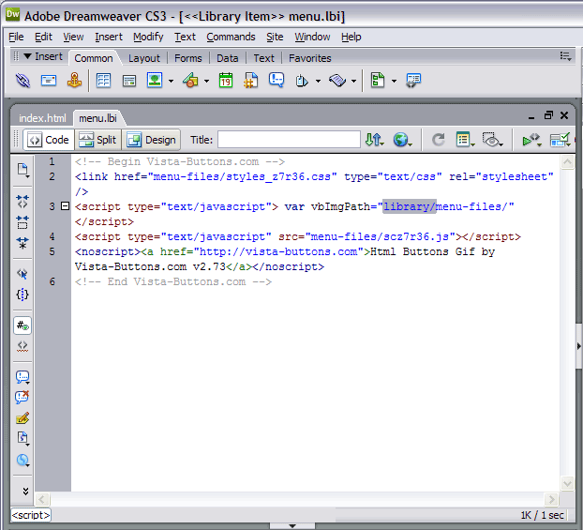The height and width of the screenshot is (530, 583).
Task: Open File Management menu icon
Action: [374, 140]
